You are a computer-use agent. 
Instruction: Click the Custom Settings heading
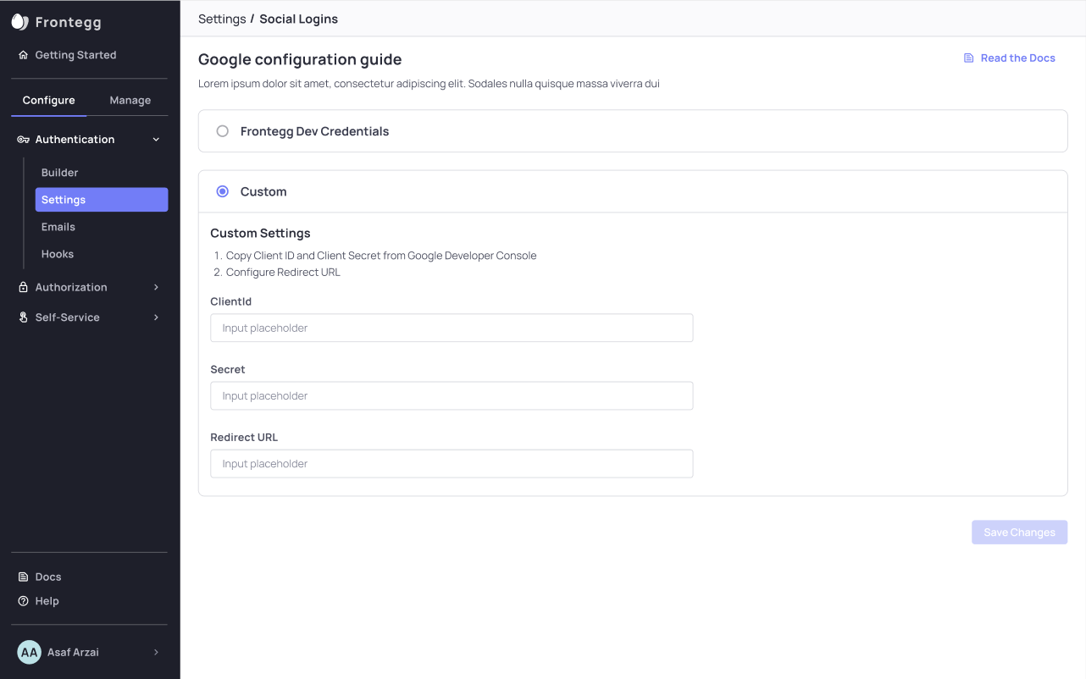tap(260, 234)
